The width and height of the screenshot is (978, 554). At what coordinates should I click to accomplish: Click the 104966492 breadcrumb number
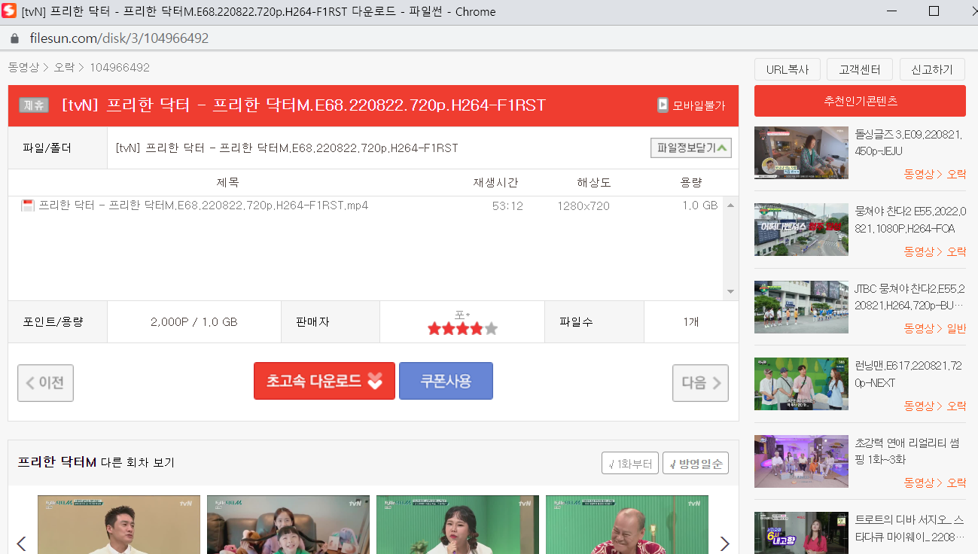pyautogui.click(x=120, y=68)
